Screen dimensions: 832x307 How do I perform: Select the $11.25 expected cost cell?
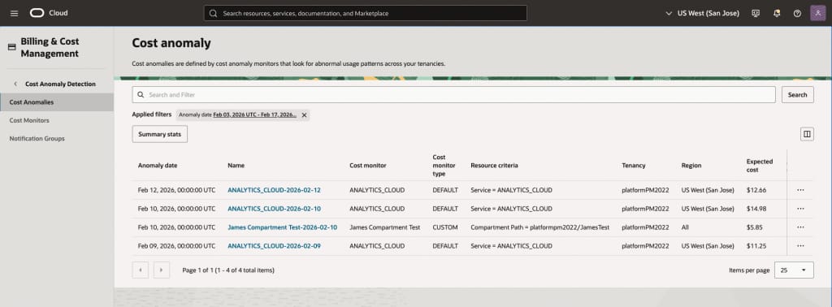pyautogui.click(x=756, y=246)
